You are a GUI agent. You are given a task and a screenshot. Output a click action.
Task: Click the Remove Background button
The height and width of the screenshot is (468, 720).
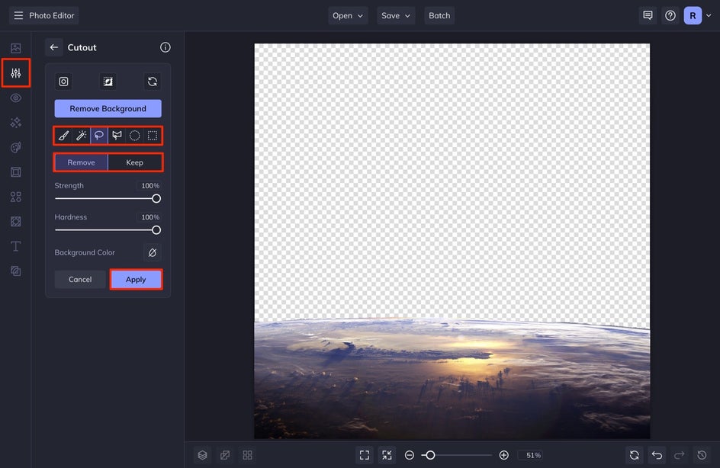[108, 108]
